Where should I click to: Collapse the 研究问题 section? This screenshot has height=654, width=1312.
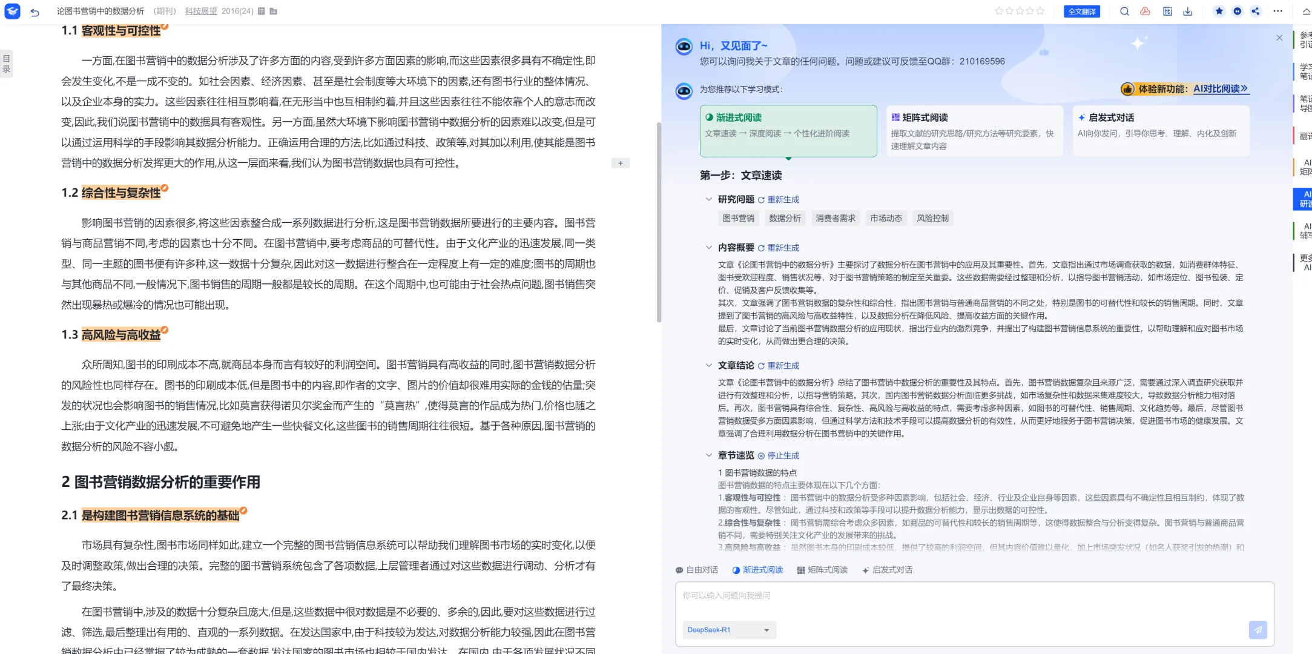[709, 199]
